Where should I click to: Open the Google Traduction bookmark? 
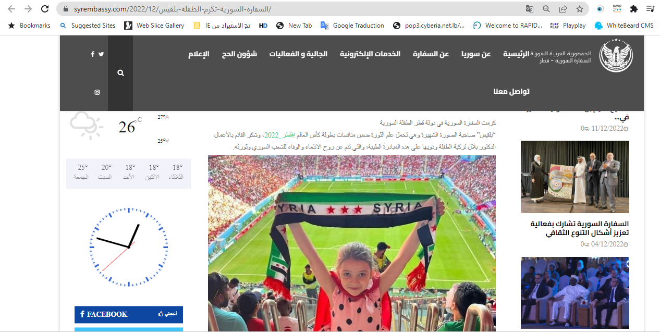click(352, 25)
